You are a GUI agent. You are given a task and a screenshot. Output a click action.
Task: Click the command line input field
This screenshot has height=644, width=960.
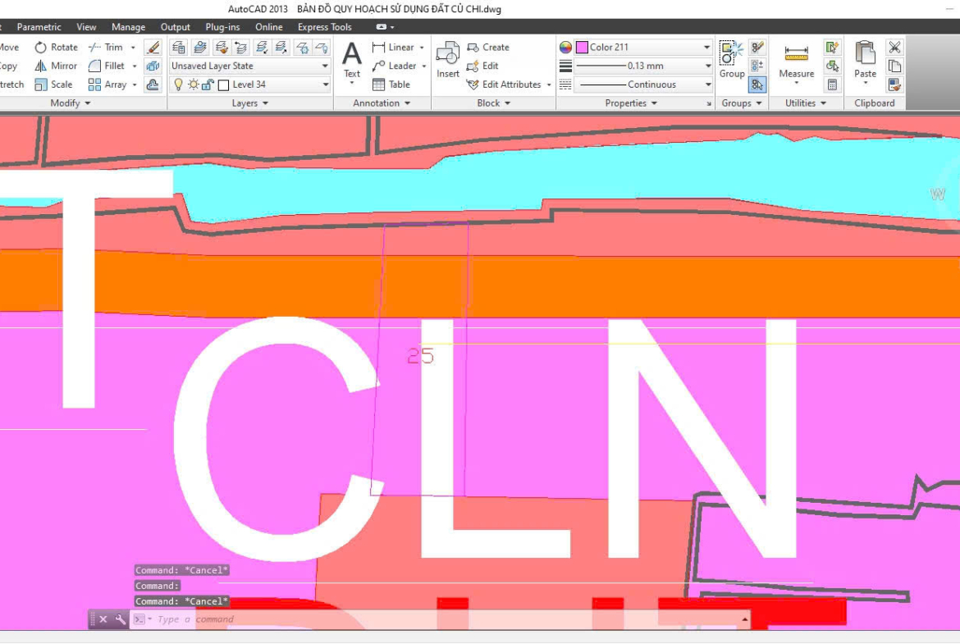443,619
